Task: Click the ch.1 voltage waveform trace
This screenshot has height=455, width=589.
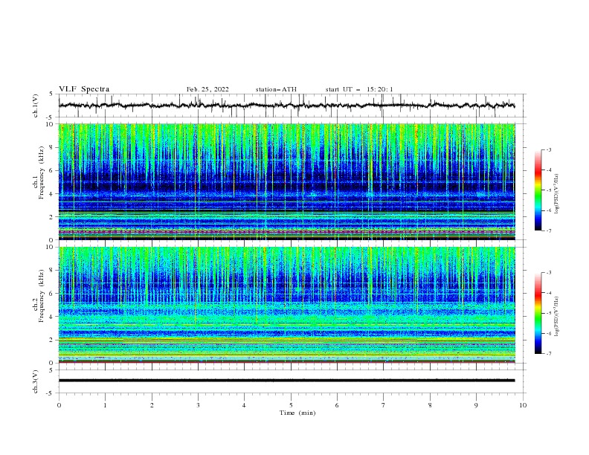Action: (x=286, y=106)
